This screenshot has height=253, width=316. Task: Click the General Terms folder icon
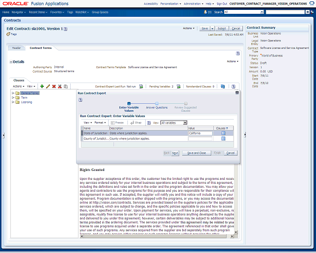(x=17, y=93)
